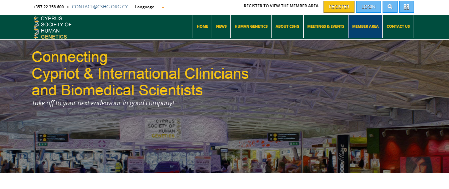
Task: Go to the HOME menu item
Action: pyautogui.click(x=202, y=26)
